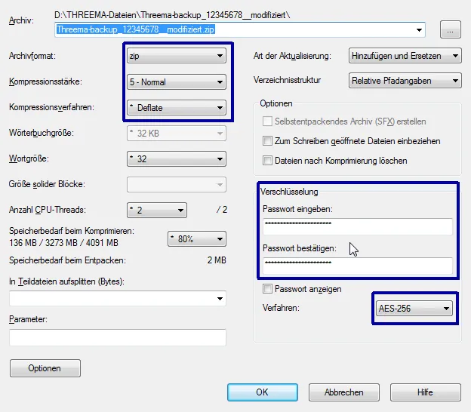Click the Passwort eingeben field
Screen dimensions: 471x412
356,227
